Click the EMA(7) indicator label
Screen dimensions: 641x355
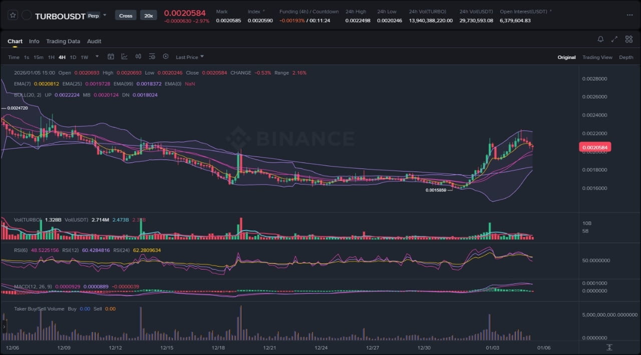(23, 83)
